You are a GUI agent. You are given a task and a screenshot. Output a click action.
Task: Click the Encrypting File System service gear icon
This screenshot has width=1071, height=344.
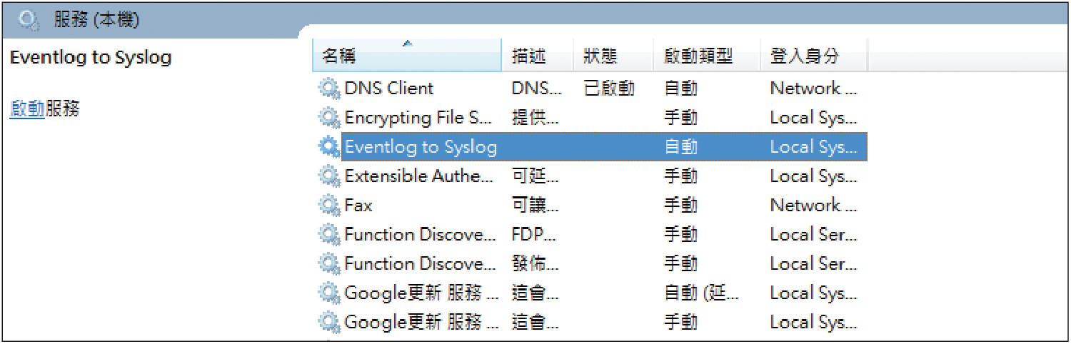click(x=328, y=118)
